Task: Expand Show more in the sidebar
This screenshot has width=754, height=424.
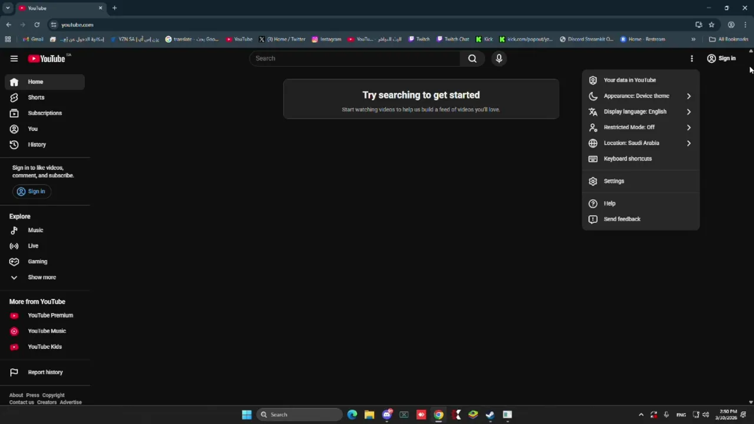Action: click(x=45, y=277)
